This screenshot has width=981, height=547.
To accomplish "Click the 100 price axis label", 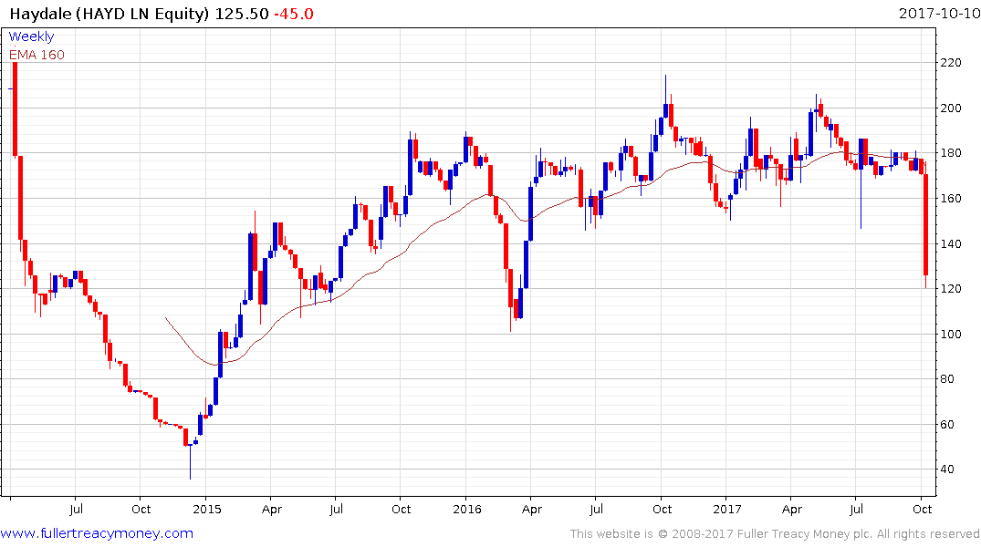I will (x=951, y=334).
